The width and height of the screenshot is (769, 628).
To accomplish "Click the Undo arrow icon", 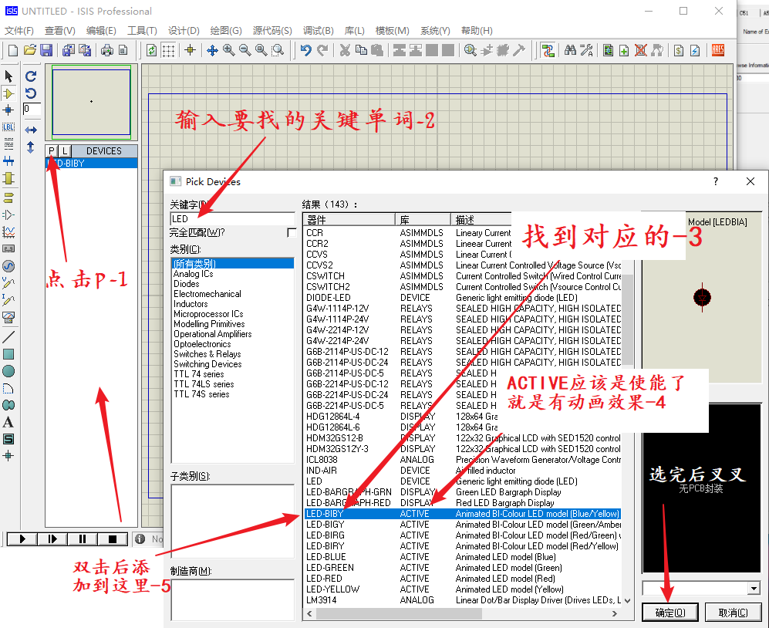I will [306, 50].
